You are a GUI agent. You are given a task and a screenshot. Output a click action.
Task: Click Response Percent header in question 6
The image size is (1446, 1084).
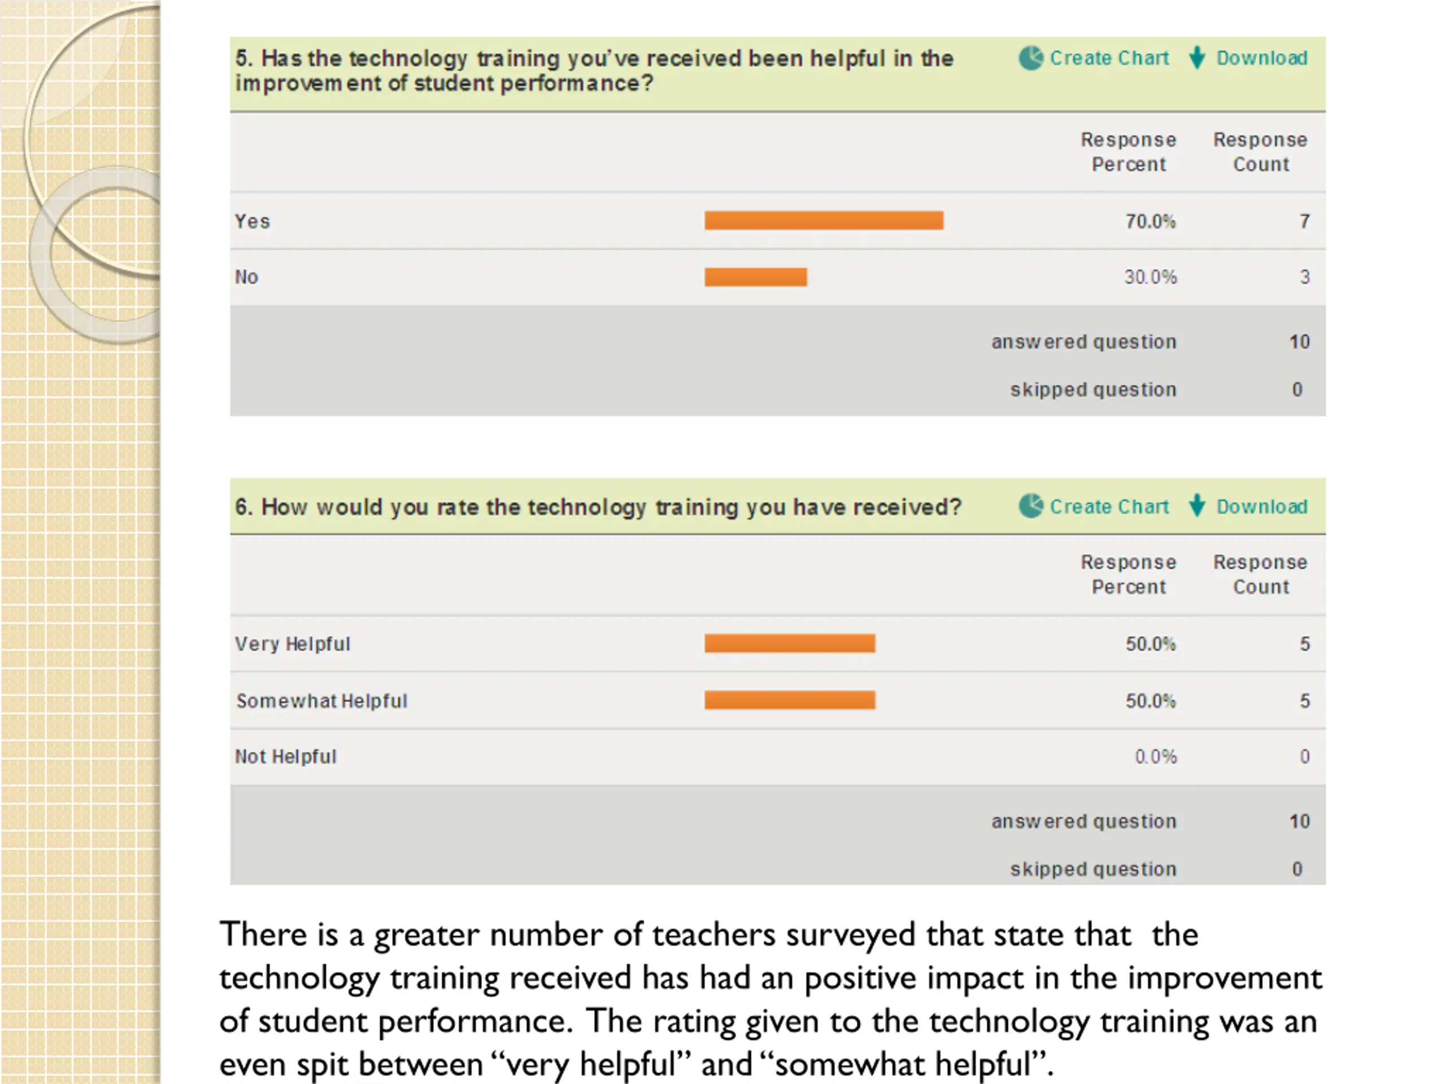tap(1129, 574)
